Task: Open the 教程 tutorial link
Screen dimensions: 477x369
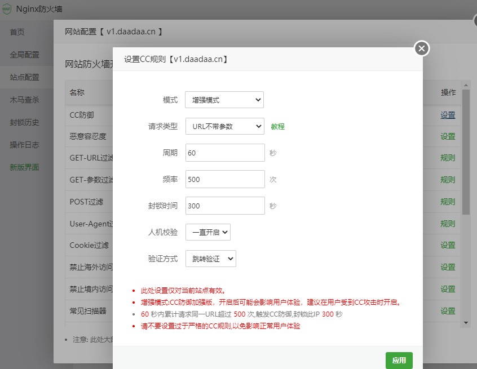Action: tap(278, 126)
